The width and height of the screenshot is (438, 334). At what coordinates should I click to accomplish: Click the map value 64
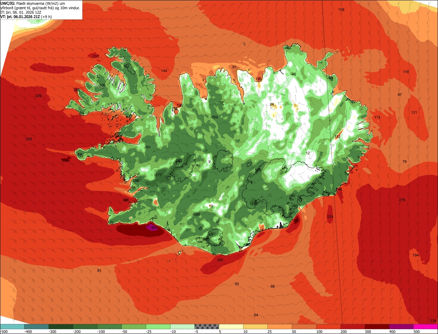point(256,315)
